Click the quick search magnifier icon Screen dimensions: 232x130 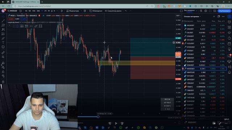[201, 11]
